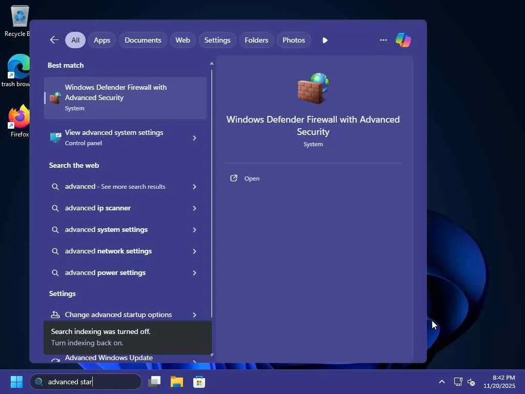This screenshot has width=525, height=394.
Task: Click the Open icon in the preview pane
Action: coord(234,178)
